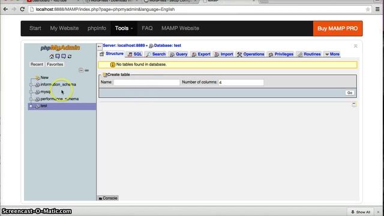Go back with browser back arrow
The image size is (384, 216).
(5, 10)
